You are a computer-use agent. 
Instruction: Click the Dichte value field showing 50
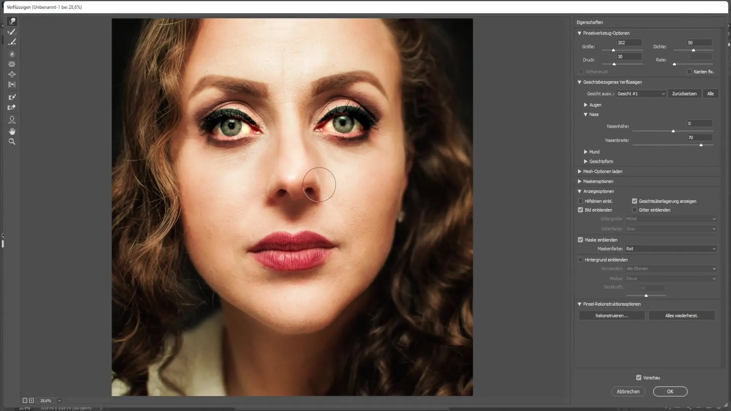[x=699, y=43]
